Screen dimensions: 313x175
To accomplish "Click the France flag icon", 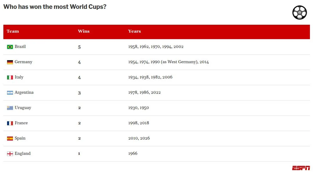I will click(10, 123).
